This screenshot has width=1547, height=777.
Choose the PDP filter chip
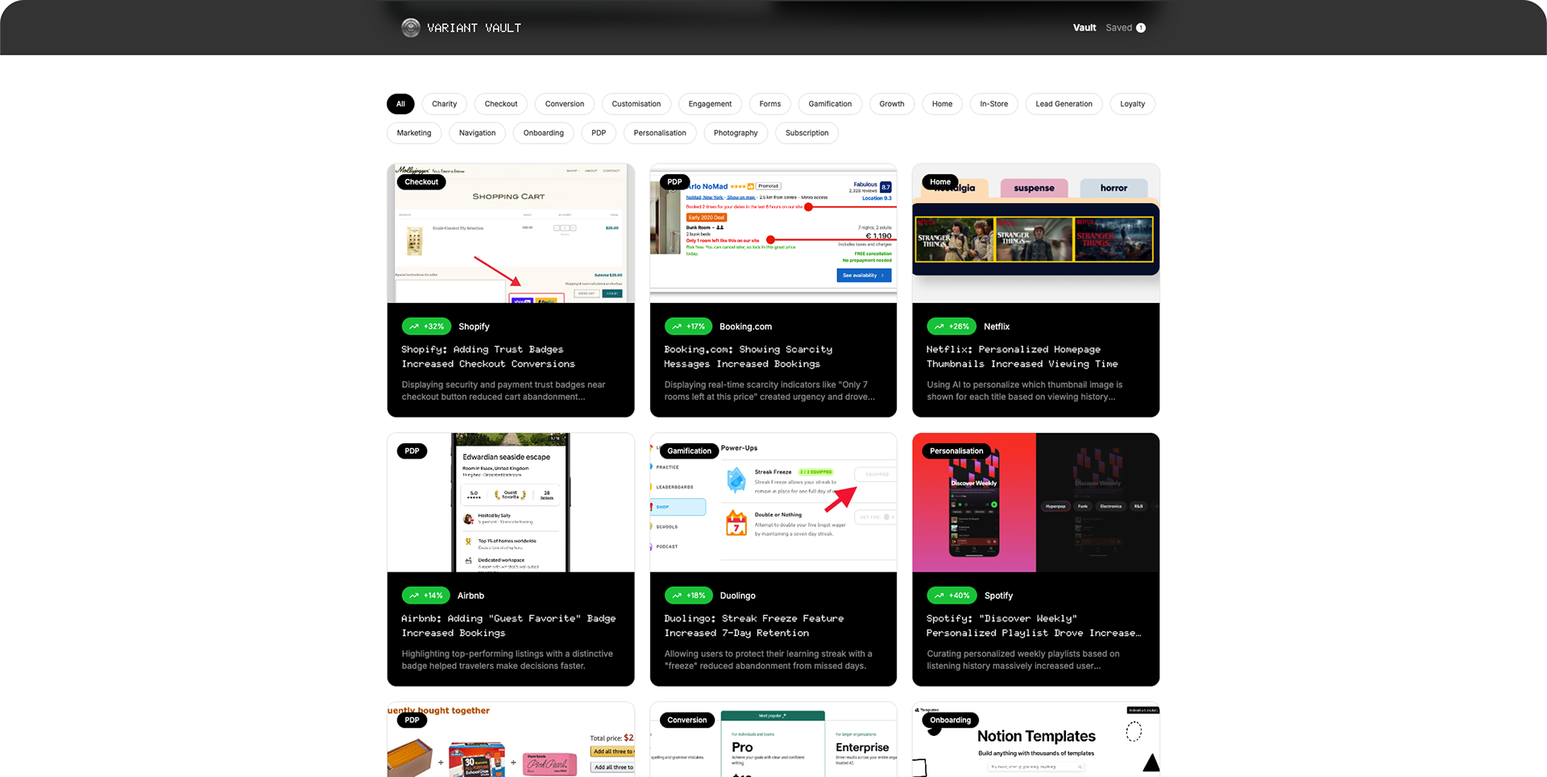pyautogui.click(x=599, y=133)
